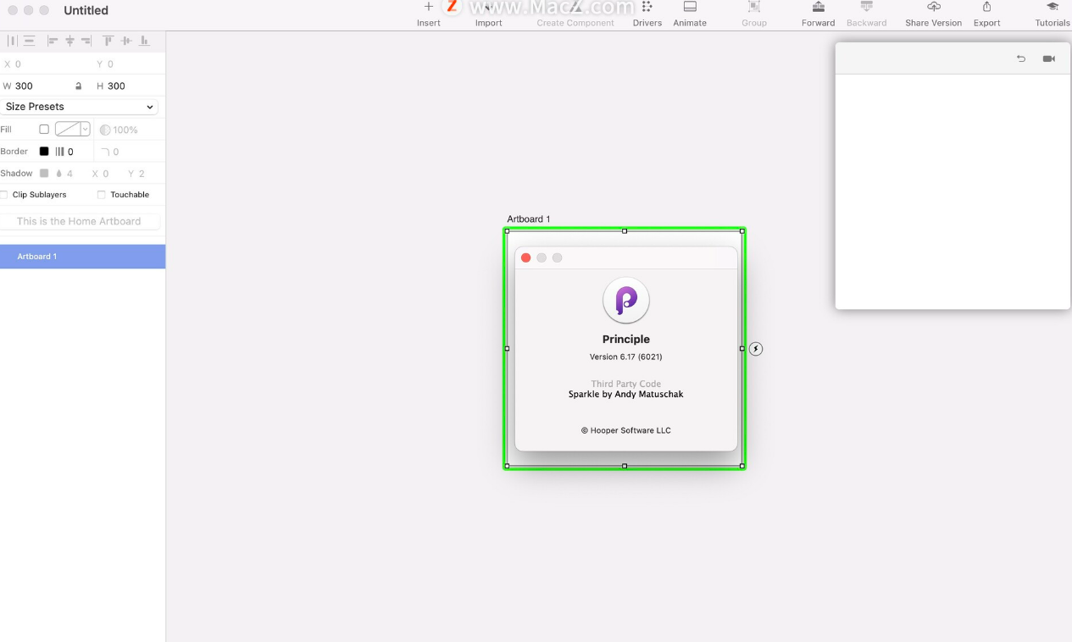Open Tutorials
The image size is (1072, 642).
(1052, 14)
